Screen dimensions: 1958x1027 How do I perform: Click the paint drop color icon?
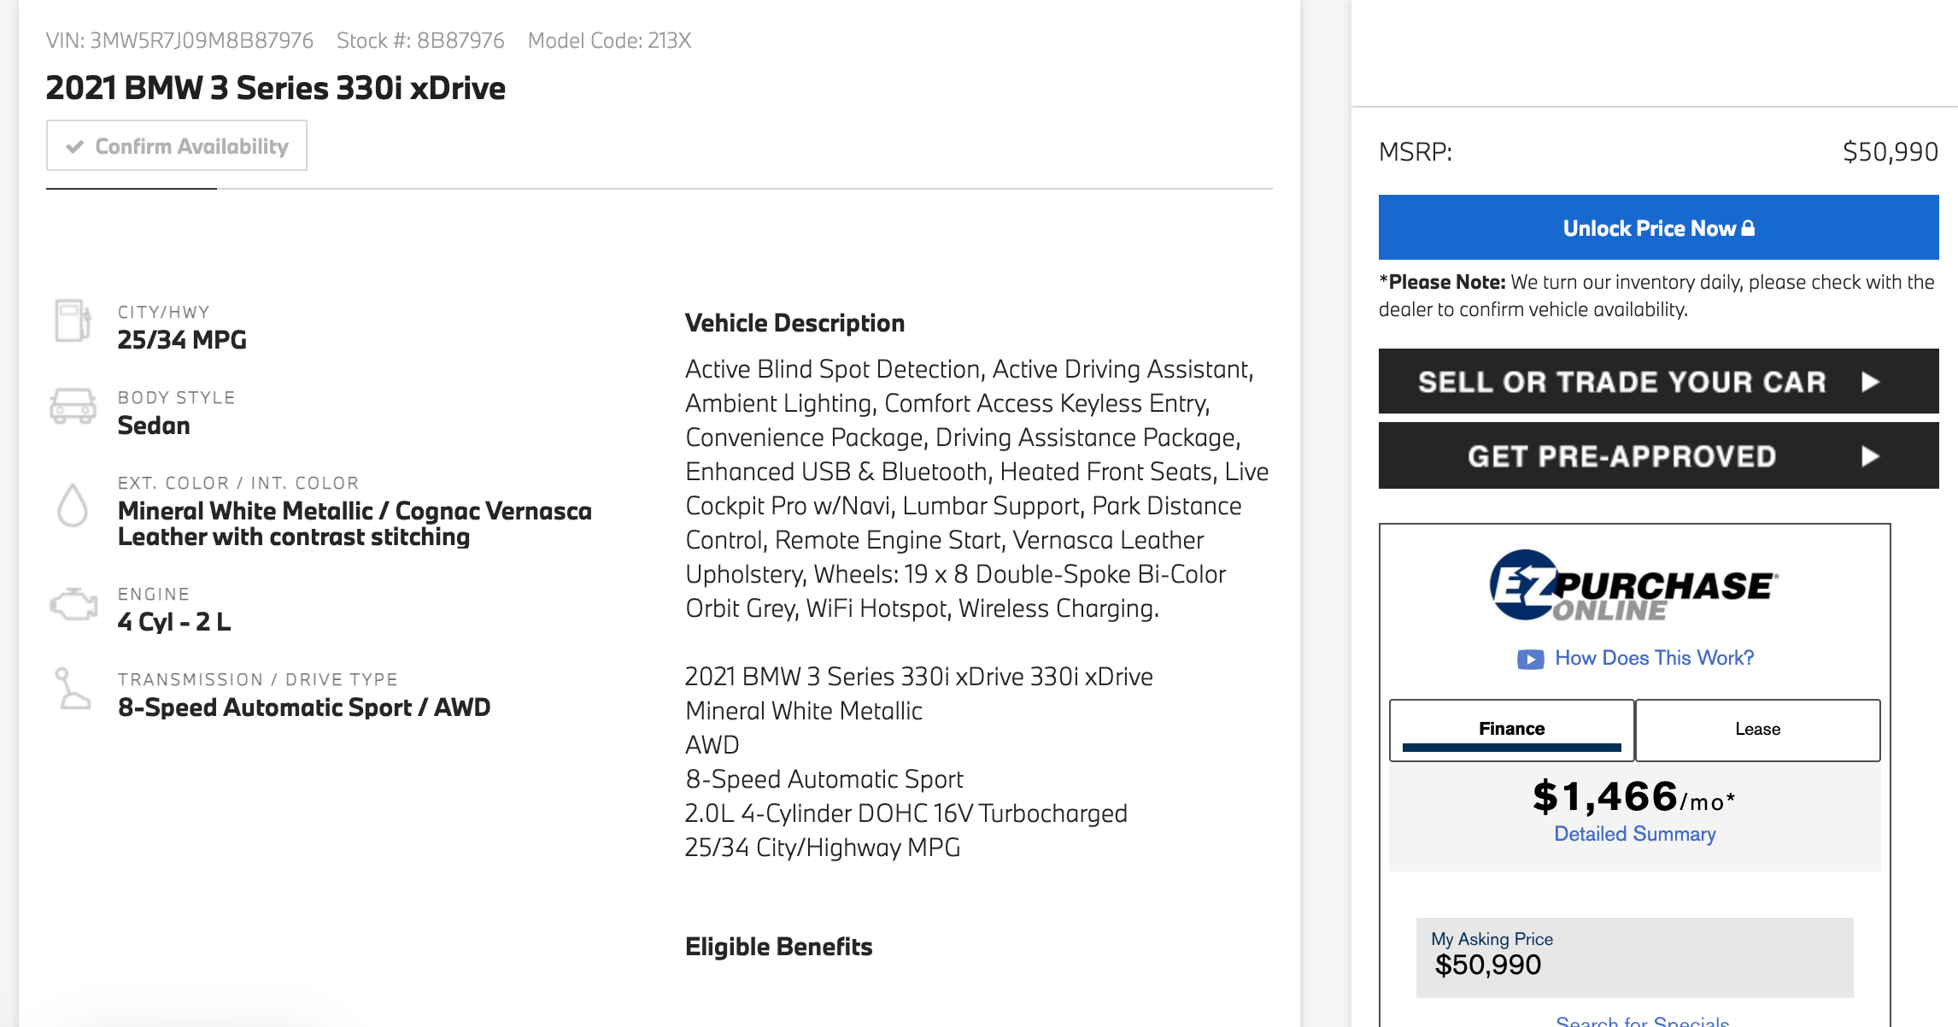point(73,505)
